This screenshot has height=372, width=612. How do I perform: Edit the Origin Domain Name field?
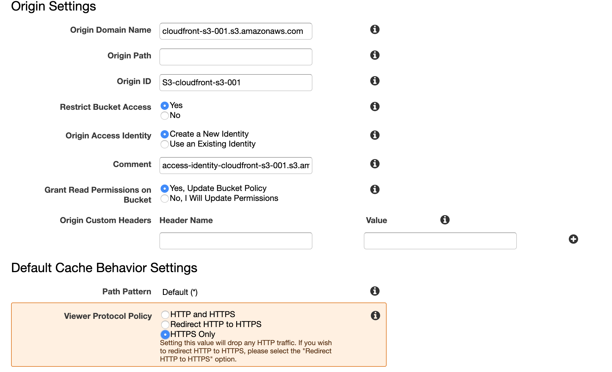click(236, 31)
